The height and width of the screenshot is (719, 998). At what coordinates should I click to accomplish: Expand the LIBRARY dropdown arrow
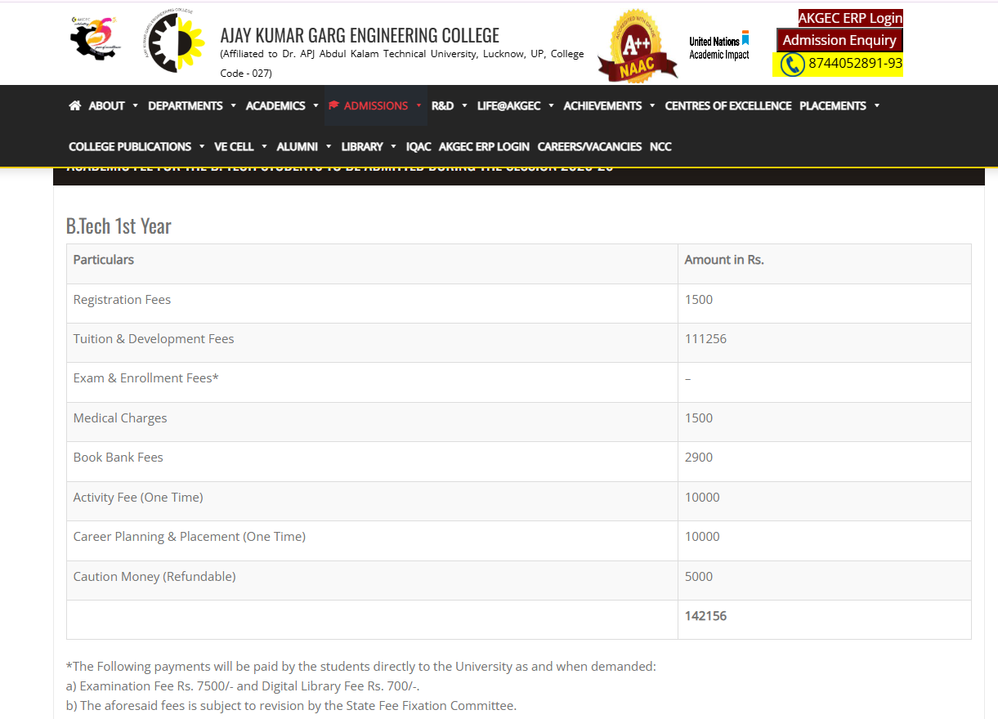(x=393, y=146)
